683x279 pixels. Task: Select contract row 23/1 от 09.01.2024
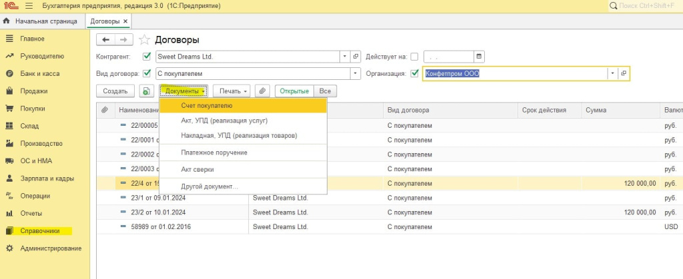(x=390, y=198)
